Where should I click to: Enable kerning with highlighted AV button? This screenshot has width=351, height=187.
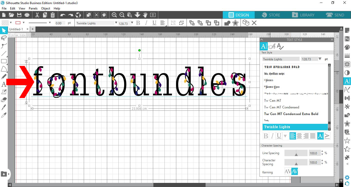(294, 171)
